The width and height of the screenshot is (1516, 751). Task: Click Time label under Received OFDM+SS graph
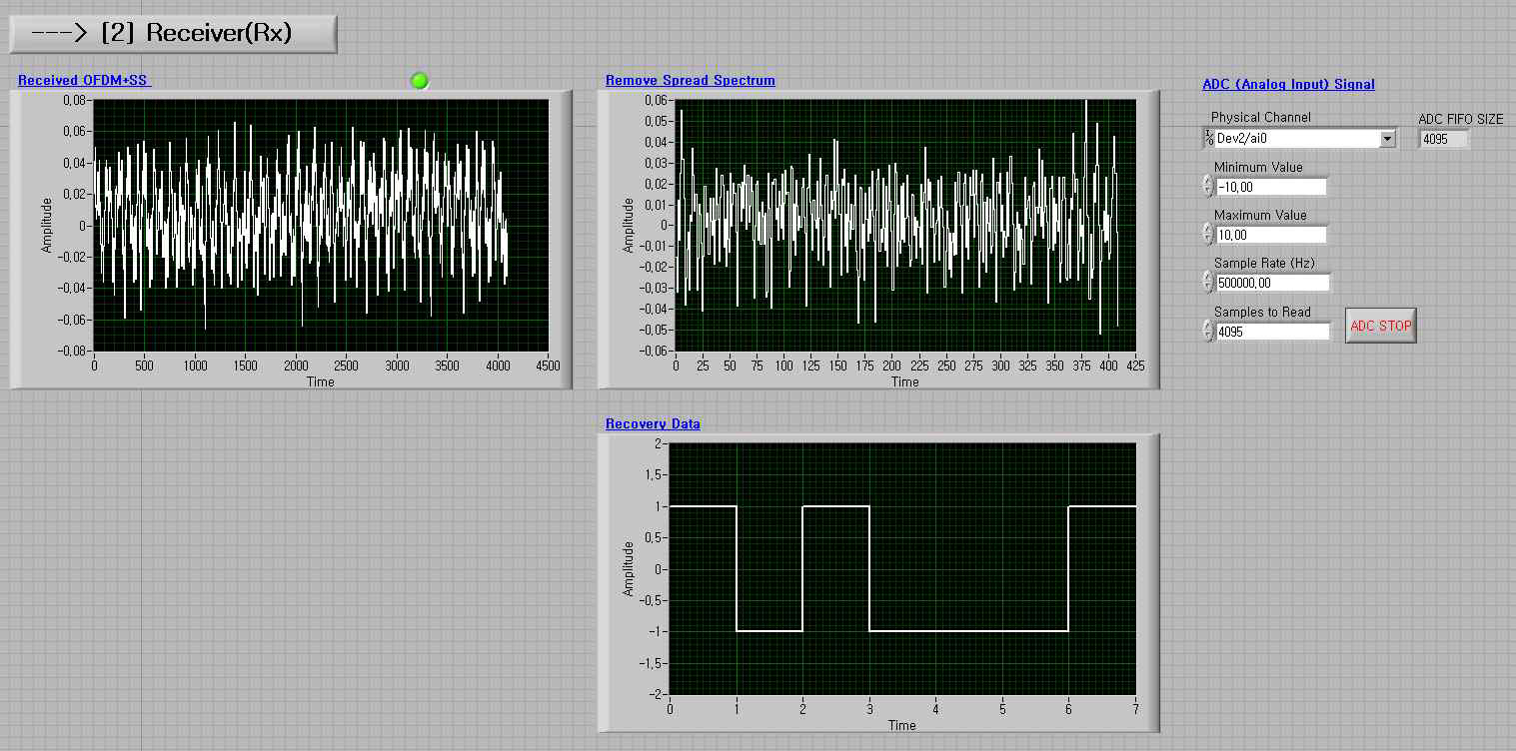tap(321, 381)
